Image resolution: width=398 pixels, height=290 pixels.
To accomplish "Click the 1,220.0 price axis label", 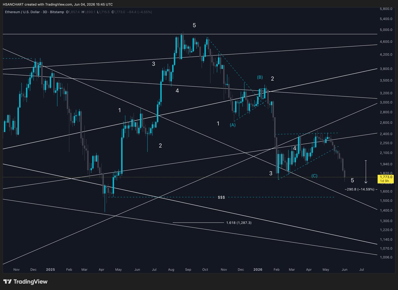I will [x=386, y=230].
